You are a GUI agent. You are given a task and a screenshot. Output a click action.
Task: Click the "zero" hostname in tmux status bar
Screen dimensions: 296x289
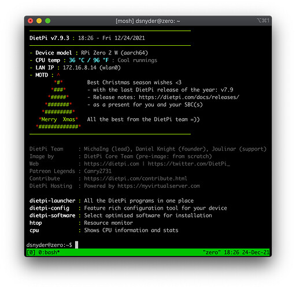[212, 253]
